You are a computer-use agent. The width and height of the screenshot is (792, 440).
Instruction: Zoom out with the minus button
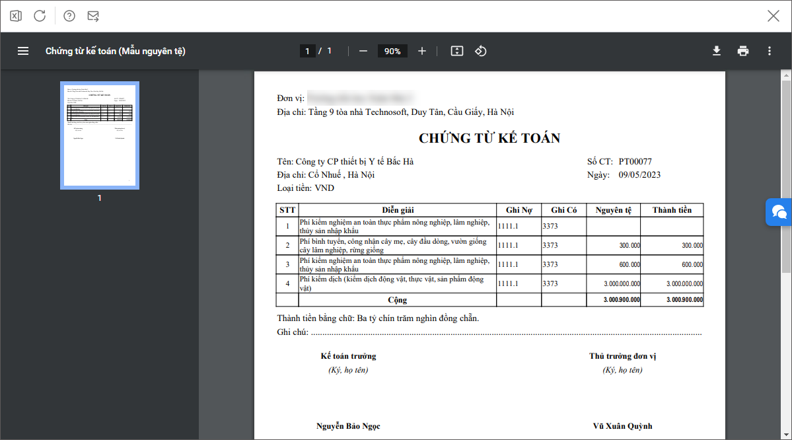tap(363, 51)
